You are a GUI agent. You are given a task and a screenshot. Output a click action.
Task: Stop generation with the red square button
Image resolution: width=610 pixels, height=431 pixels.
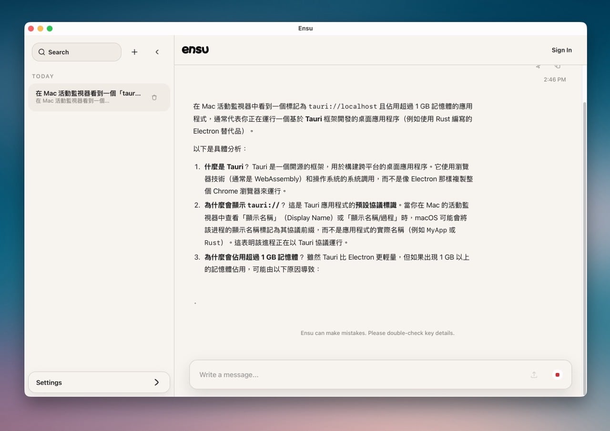557,375
